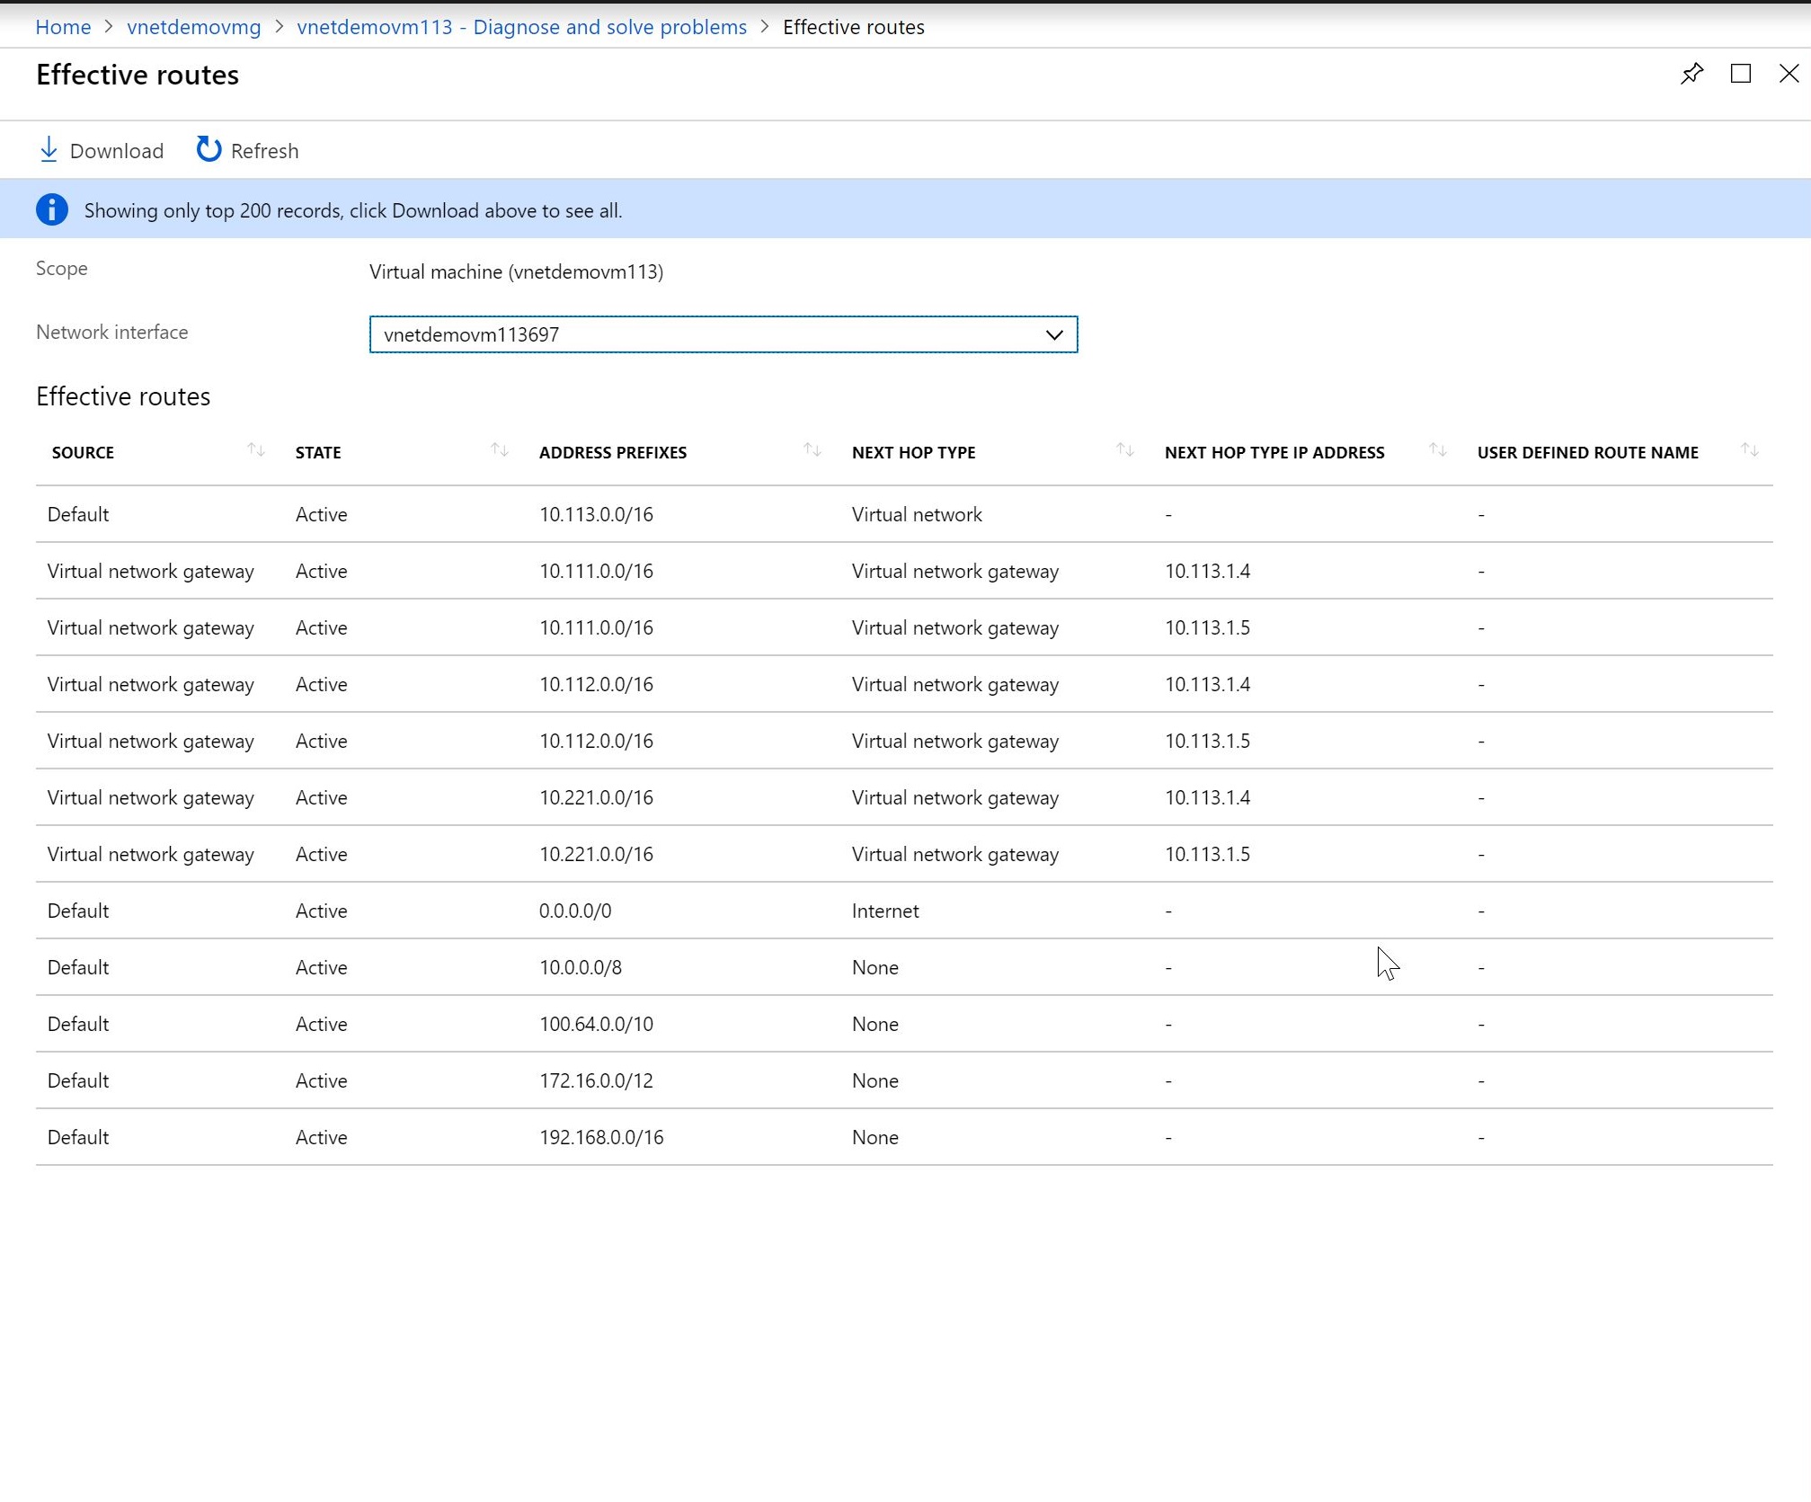
Task: Sort by Next Hop Type IP Address arrows
Action: pos(1438,450)
